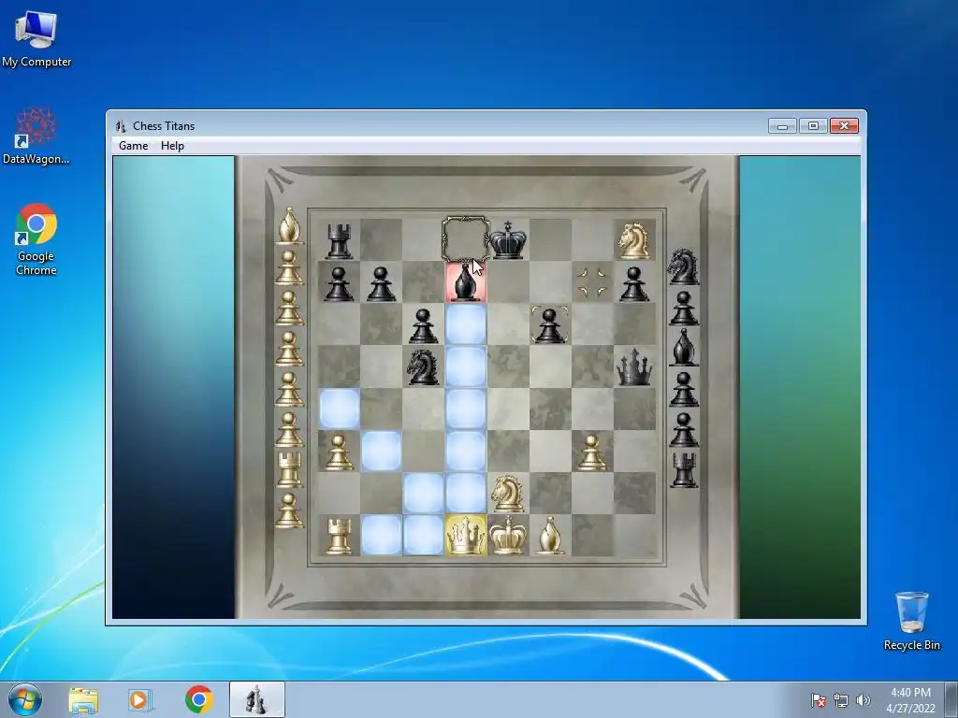Open the Action Center flag in the tray
This screenshot has width=958, height=718.
(x=819, y=700)
